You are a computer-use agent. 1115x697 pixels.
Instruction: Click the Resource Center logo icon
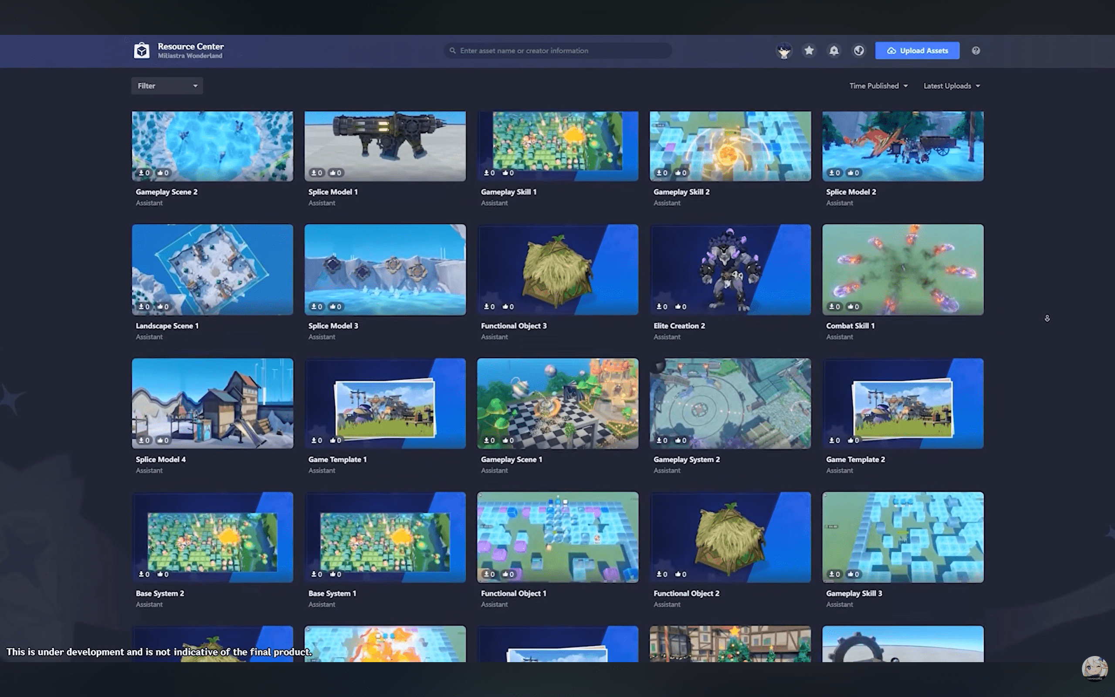[142, 50]
